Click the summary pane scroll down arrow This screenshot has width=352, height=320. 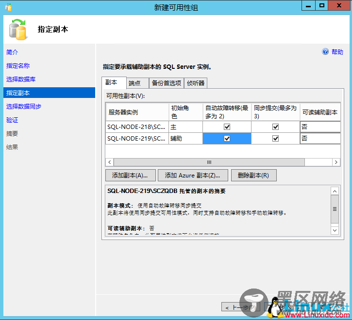point(335,230)
